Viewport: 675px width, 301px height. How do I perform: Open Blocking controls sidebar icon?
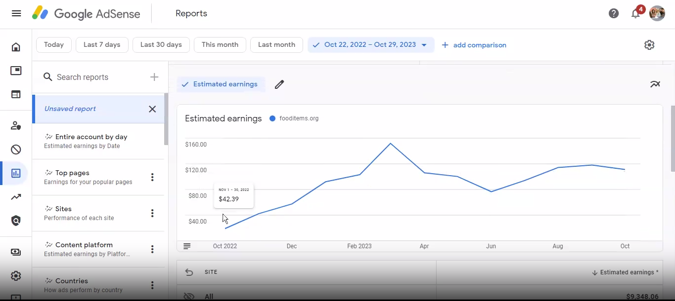point(16,150)
